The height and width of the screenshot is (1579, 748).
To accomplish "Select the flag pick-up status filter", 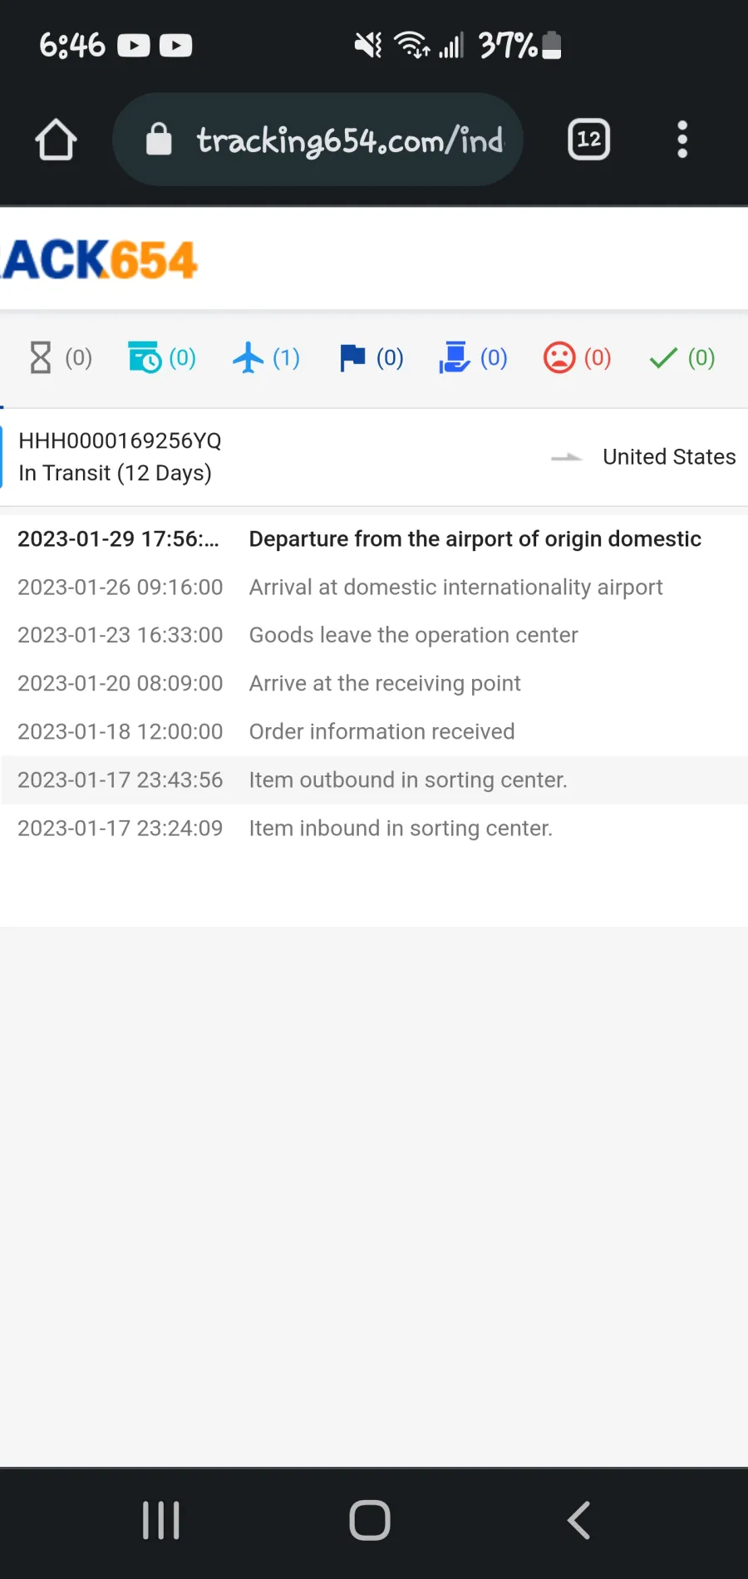I will [371, 358].
